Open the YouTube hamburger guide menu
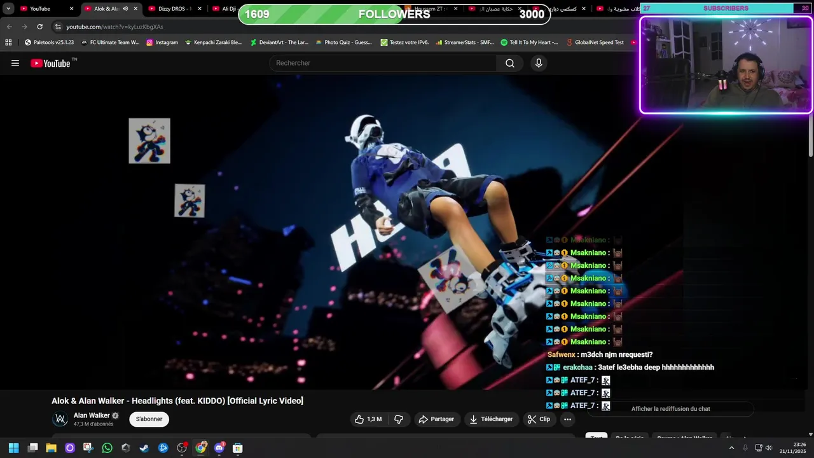Image resolution: width=814 pixels, height=458 pixels. (x=15, y=63)
